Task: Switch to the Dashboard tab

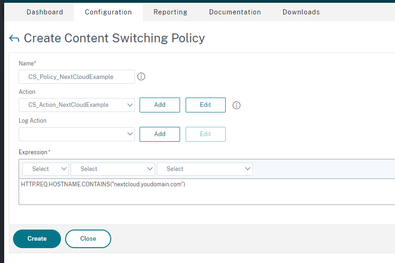Action: [45, 12]
